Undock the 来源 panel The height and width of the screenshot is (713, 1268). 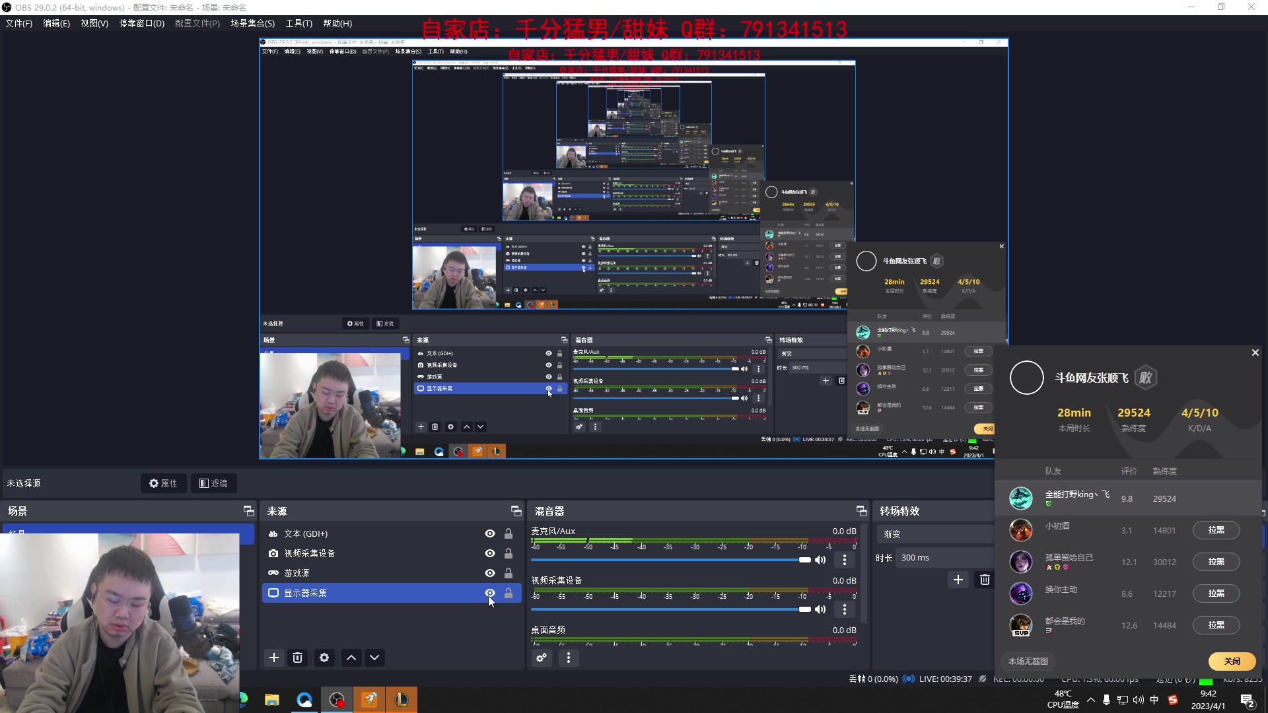point(516,511)
